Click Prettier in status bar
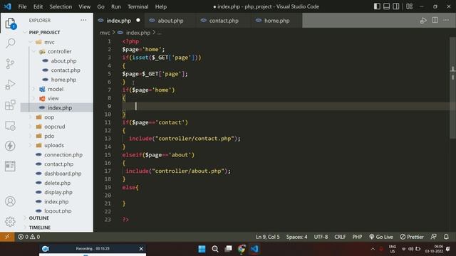This screenshot has width=456, height=256. click(x=412, y=237)
